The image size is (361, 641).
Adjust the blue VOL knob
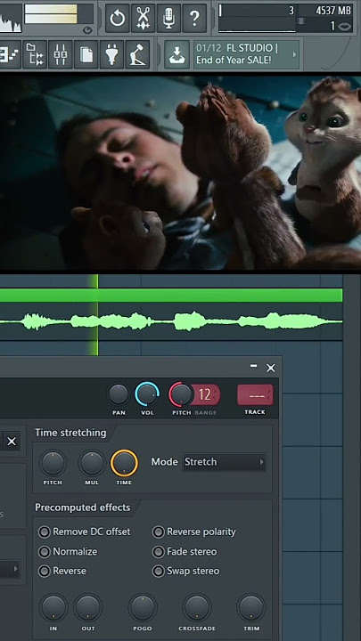tap(147, 394)
